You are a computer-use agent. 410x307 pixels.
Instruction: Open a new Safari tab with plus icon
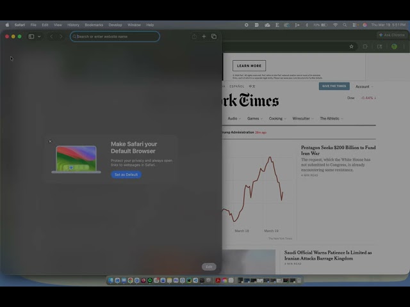pos(204,36)
